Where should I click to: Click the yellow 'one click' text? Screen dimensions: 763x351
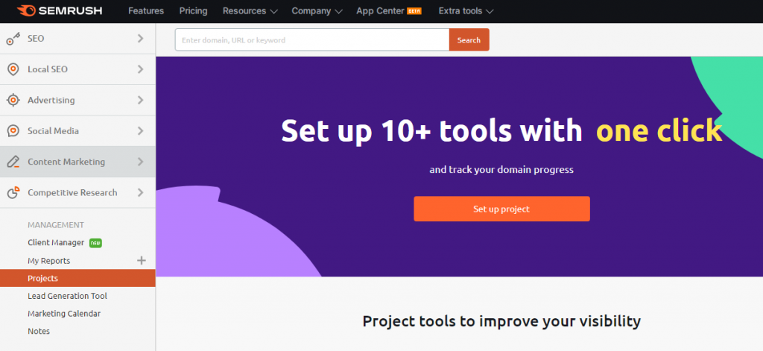(659, 130)
